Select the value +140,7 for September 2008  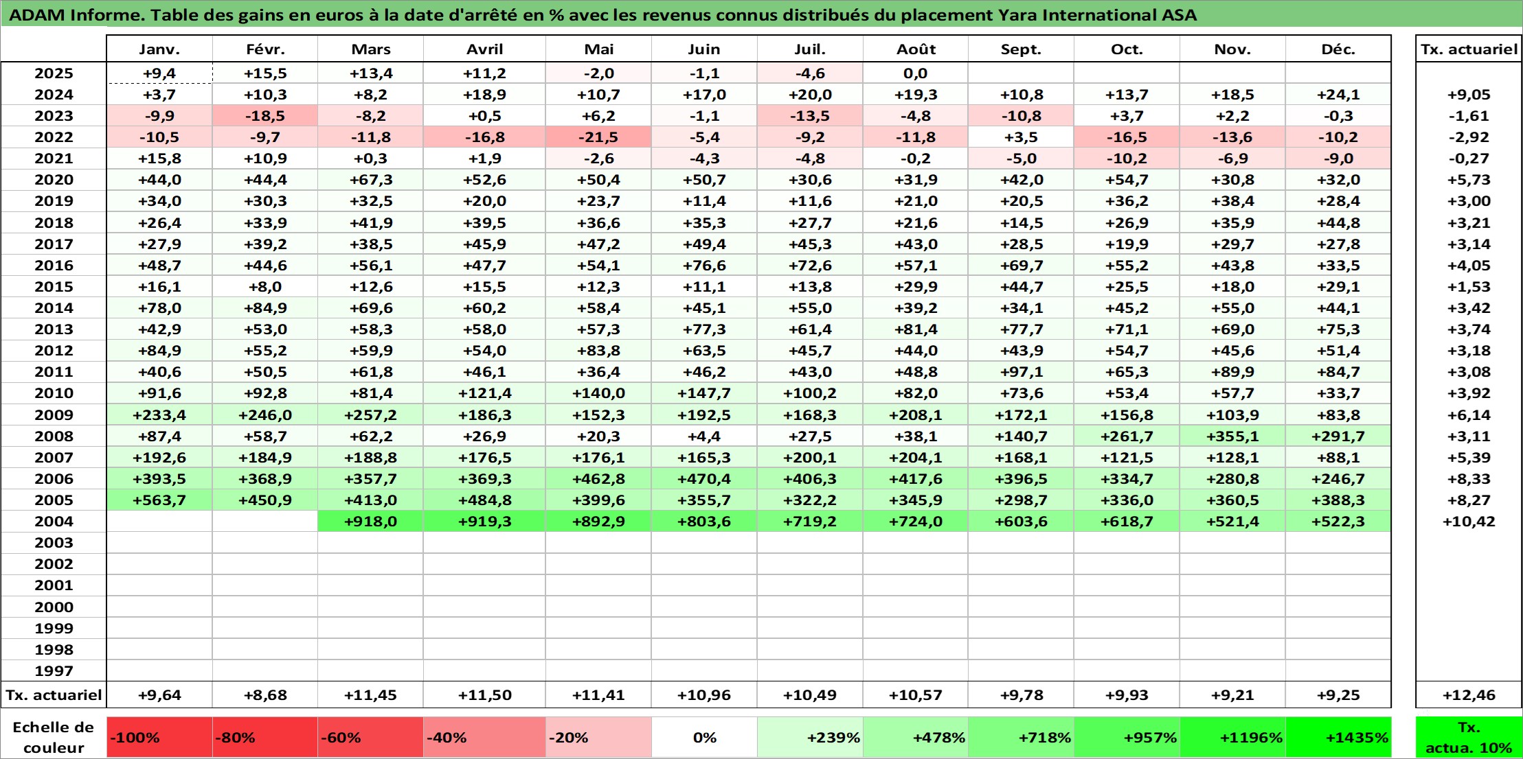click(x=1021, y=436)
